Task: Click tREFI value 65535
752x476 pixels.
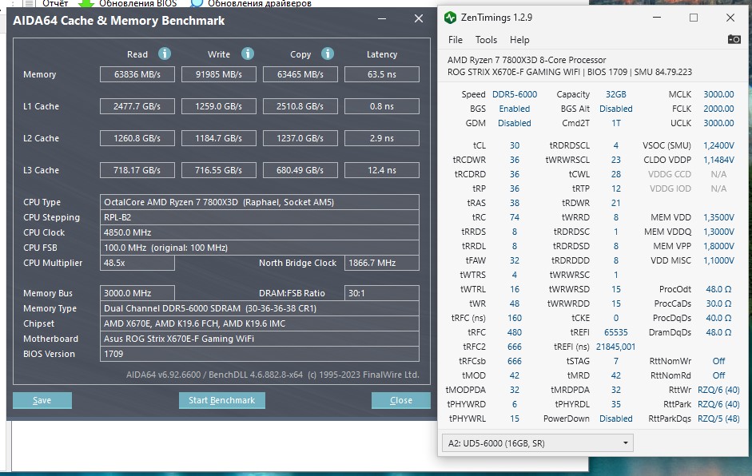Action: coord(616,332)
